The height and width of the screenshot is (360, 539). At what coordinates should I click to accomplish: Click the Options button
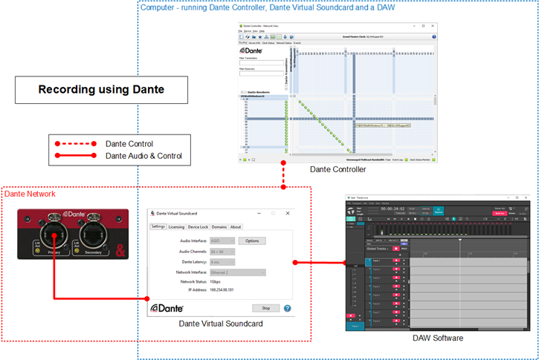click(x=252, y=241)
